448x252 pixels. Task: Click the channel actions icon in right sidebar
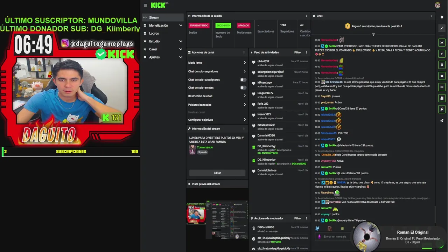pyautogui.click(x=442, y=98)
